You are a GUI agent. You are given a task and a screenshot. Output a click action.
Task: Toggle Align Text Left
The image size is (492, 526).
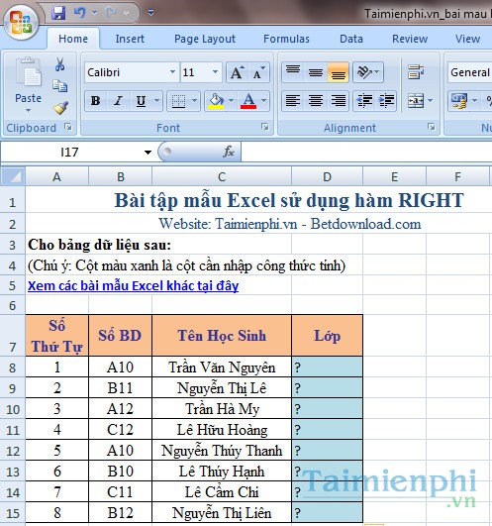point(293,101)
